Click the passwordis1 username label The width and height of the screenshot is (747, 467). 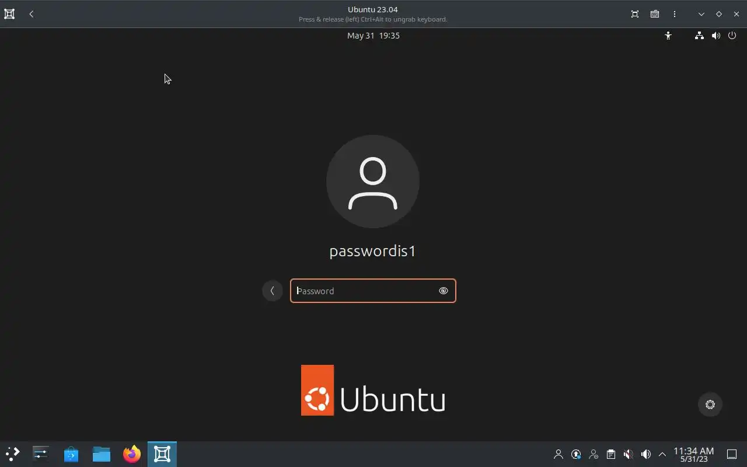pyautogui.click(x=373, y=251)
